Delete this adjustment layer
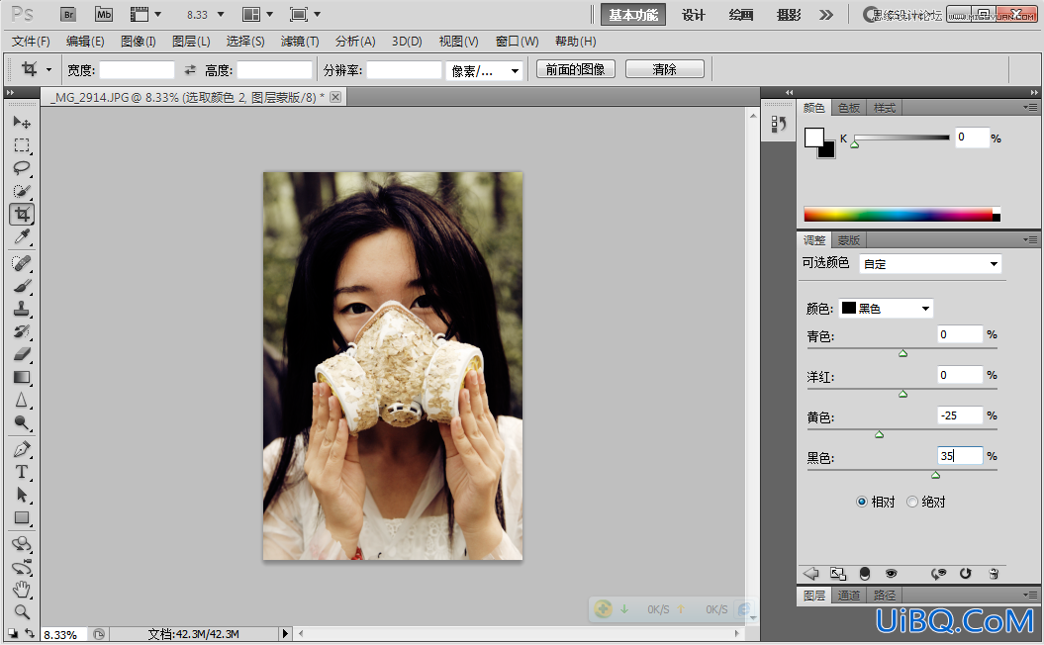 [994, 573]
